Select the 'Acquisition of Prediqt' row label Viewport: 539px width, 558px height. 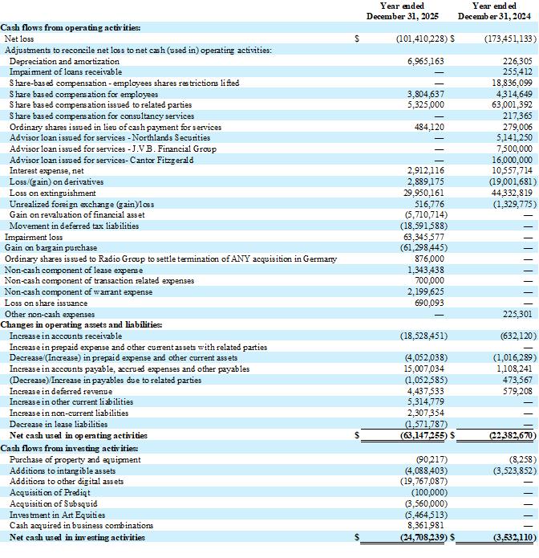click(48, 491)
